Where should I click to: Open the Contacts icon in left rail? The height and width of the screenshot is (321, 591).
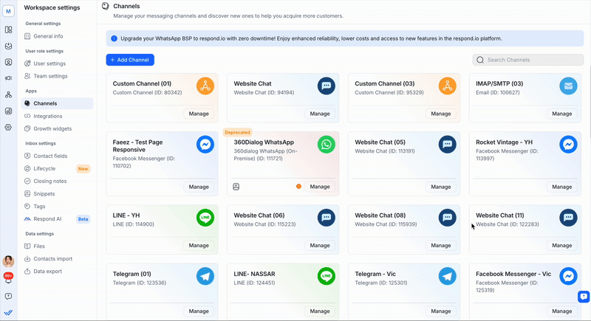tap(8, 62)
